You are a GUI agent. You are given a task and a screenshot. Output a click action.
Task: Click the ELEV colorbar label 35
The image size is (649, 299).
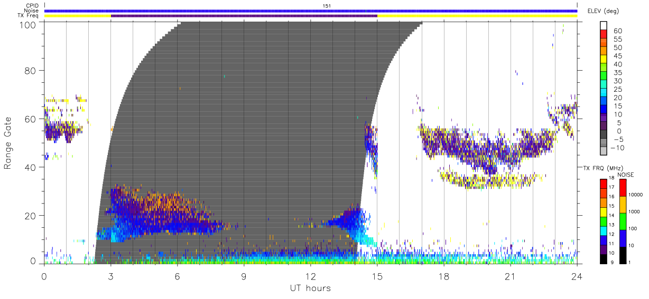point(618,73)
